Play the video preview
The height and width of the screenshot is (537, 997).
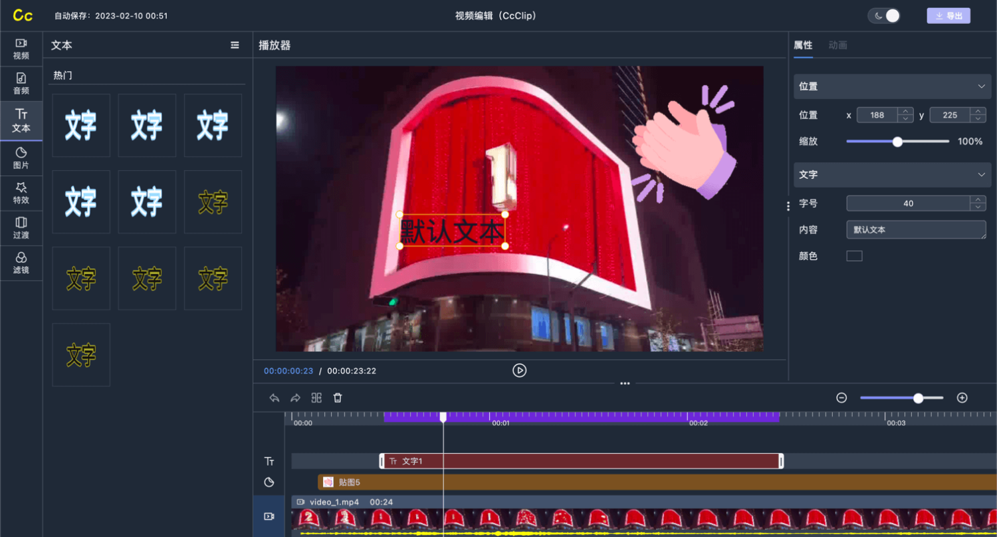click(520, 370)
